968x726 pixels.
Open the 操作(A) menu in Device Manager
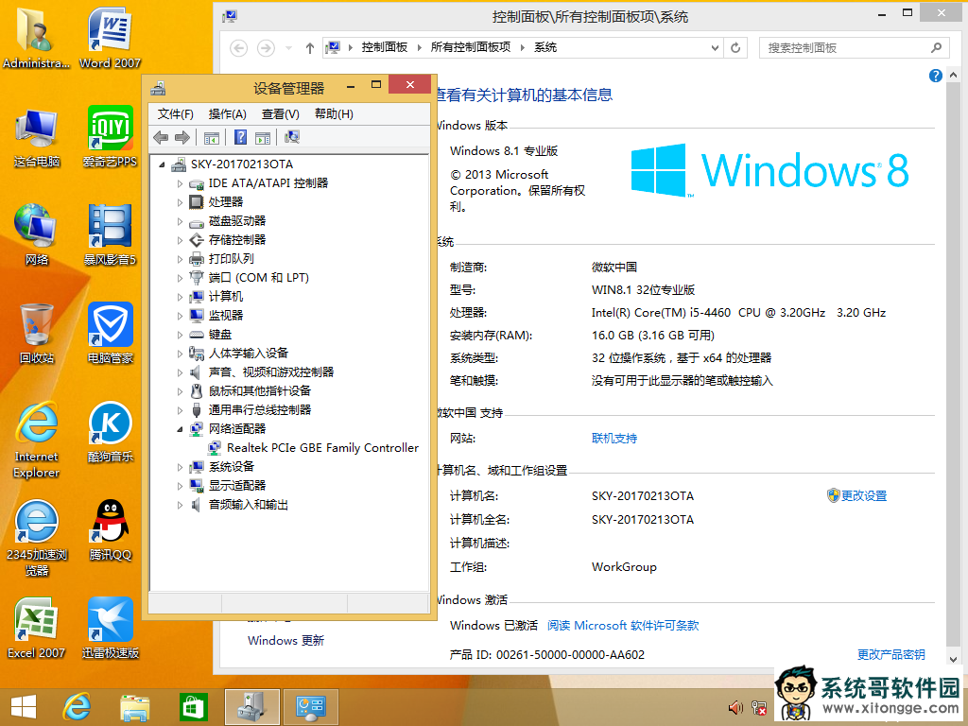coord(227,114)
